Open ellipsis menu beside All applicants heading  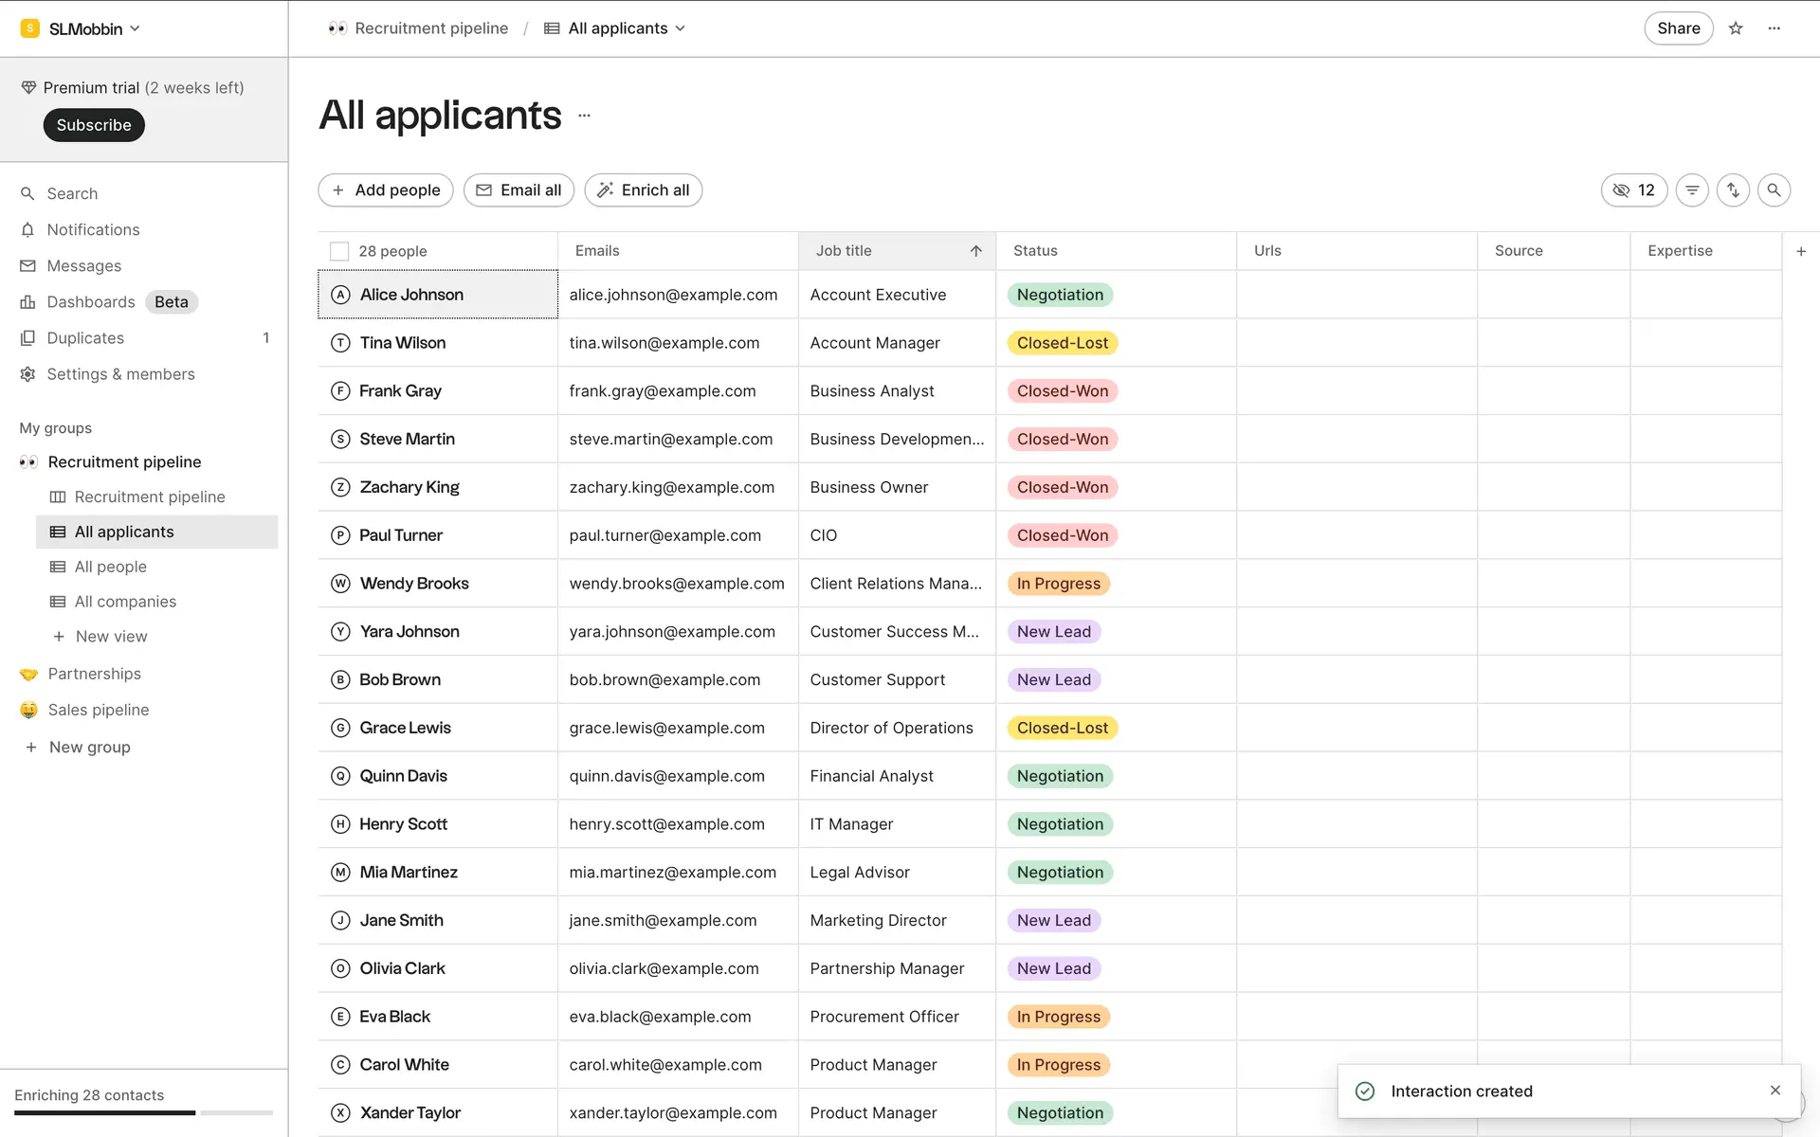(585, 116)
